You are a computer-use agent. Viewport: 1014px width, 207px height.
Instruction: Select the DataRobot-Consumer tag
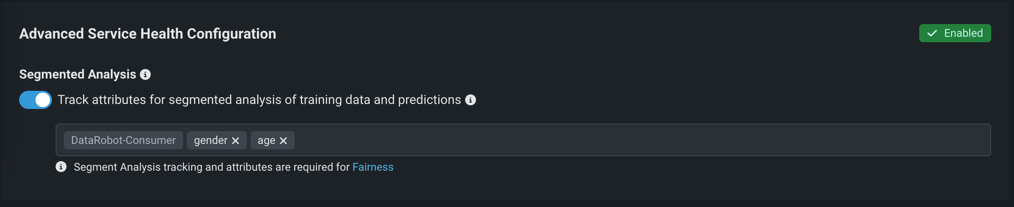pos(123,140)
